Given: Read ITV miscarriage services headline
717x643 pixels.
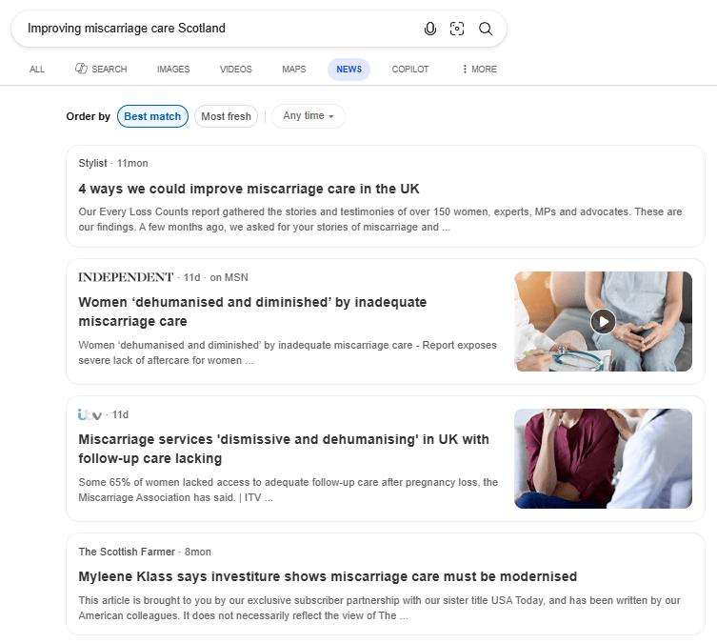Looking at the screenshot, I should (x=284, y=449).
